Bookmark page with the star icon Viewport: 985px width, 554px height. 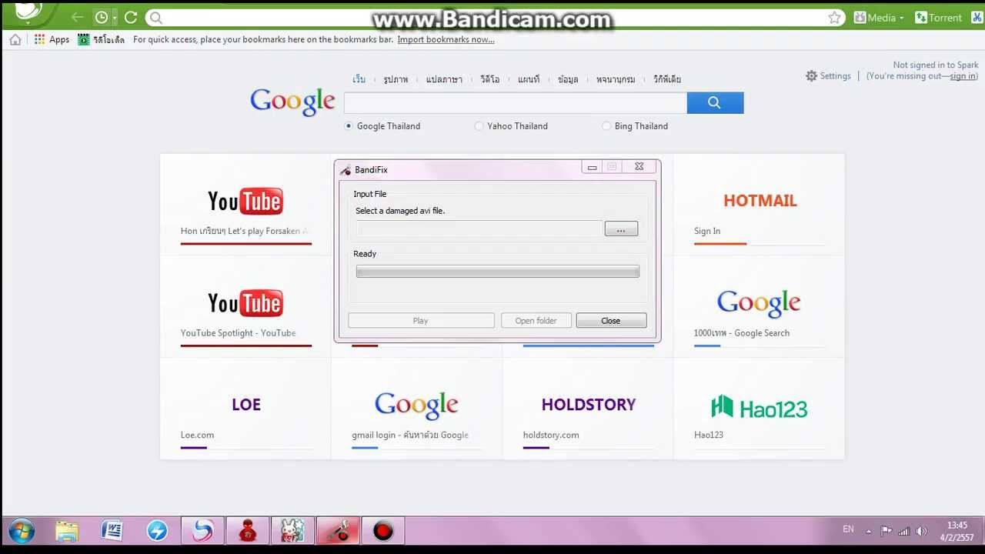834,18
